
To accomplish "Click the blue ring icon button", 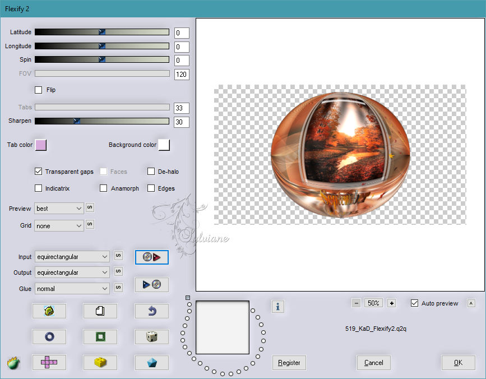I will pos(49,336).
